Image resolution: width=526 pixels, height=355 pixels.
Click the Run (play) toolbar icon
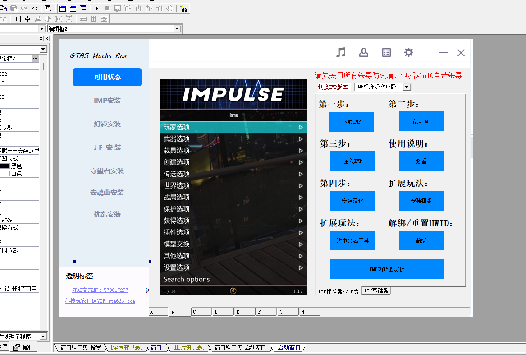(x=97, y=8)
